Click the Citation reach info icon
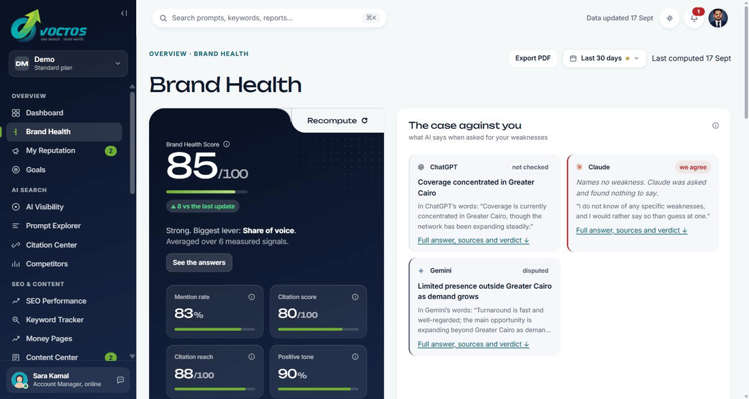 (252, 357)
